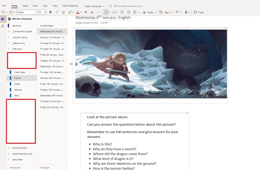Open the File menu
The image size is (260, 170).
(4, 6)
